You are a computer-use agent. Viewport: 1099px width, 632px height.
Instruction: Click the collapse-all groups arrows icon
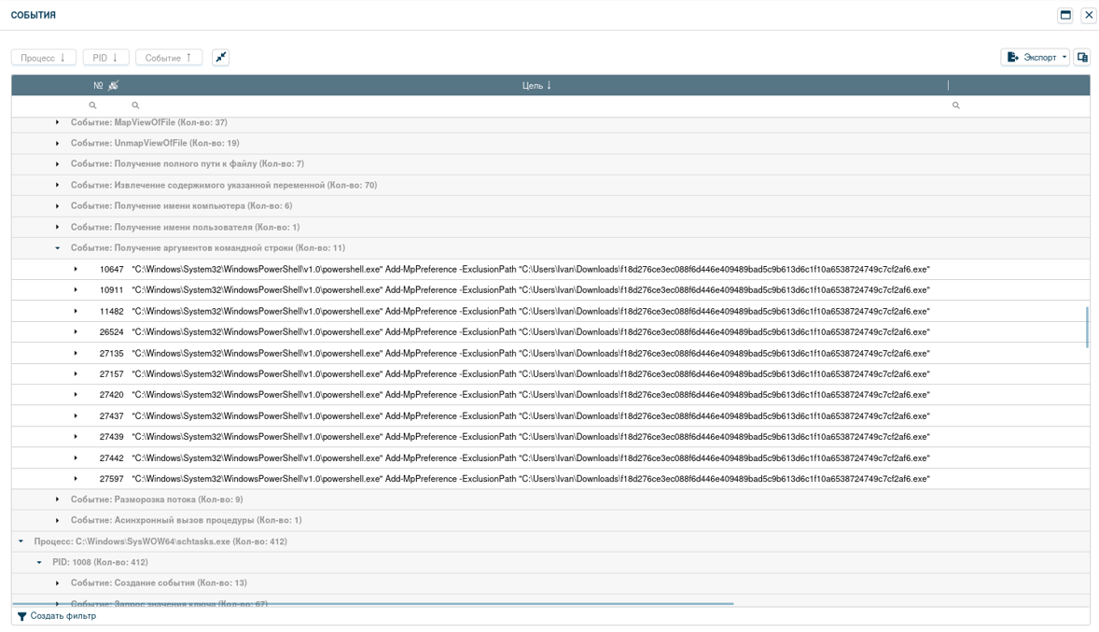[221, 57]
